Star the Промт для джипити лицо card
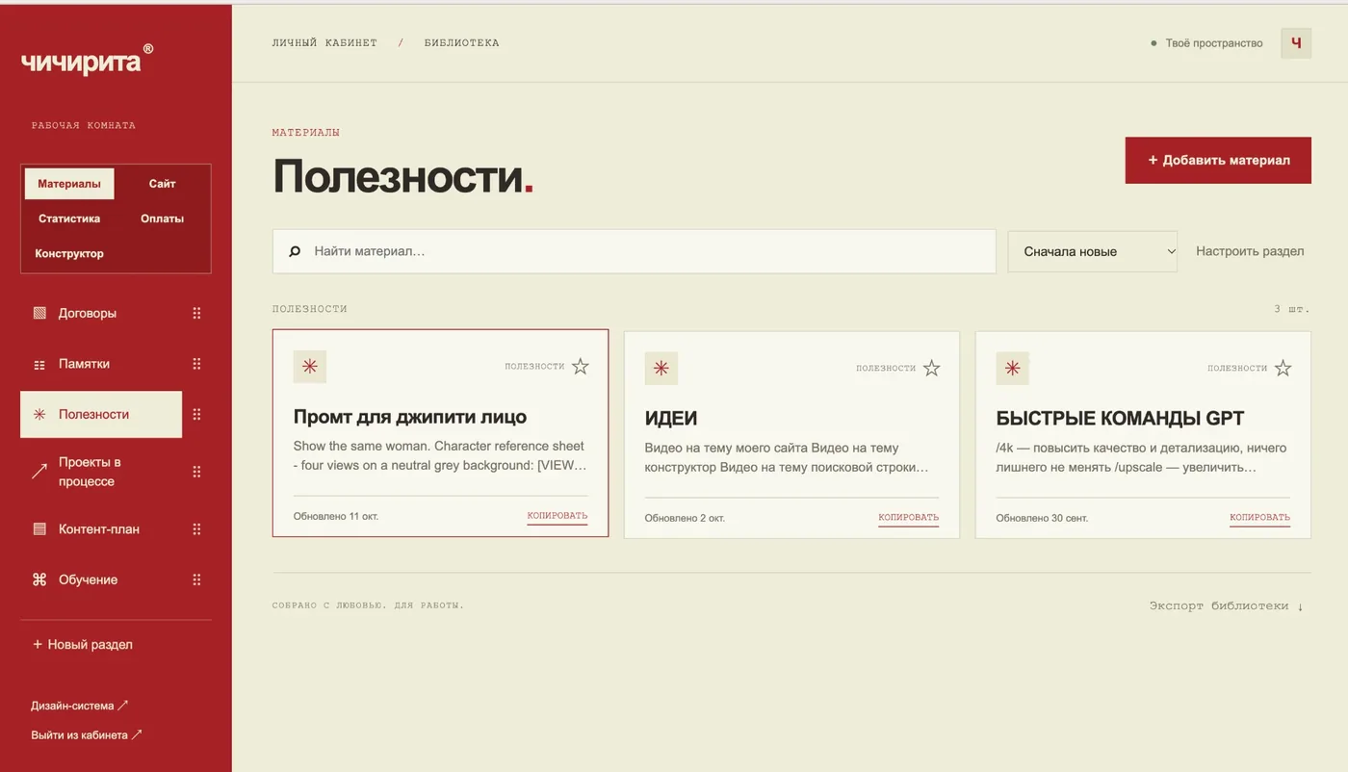Viewport: 1348px width, 772px height. click(580, 367)
